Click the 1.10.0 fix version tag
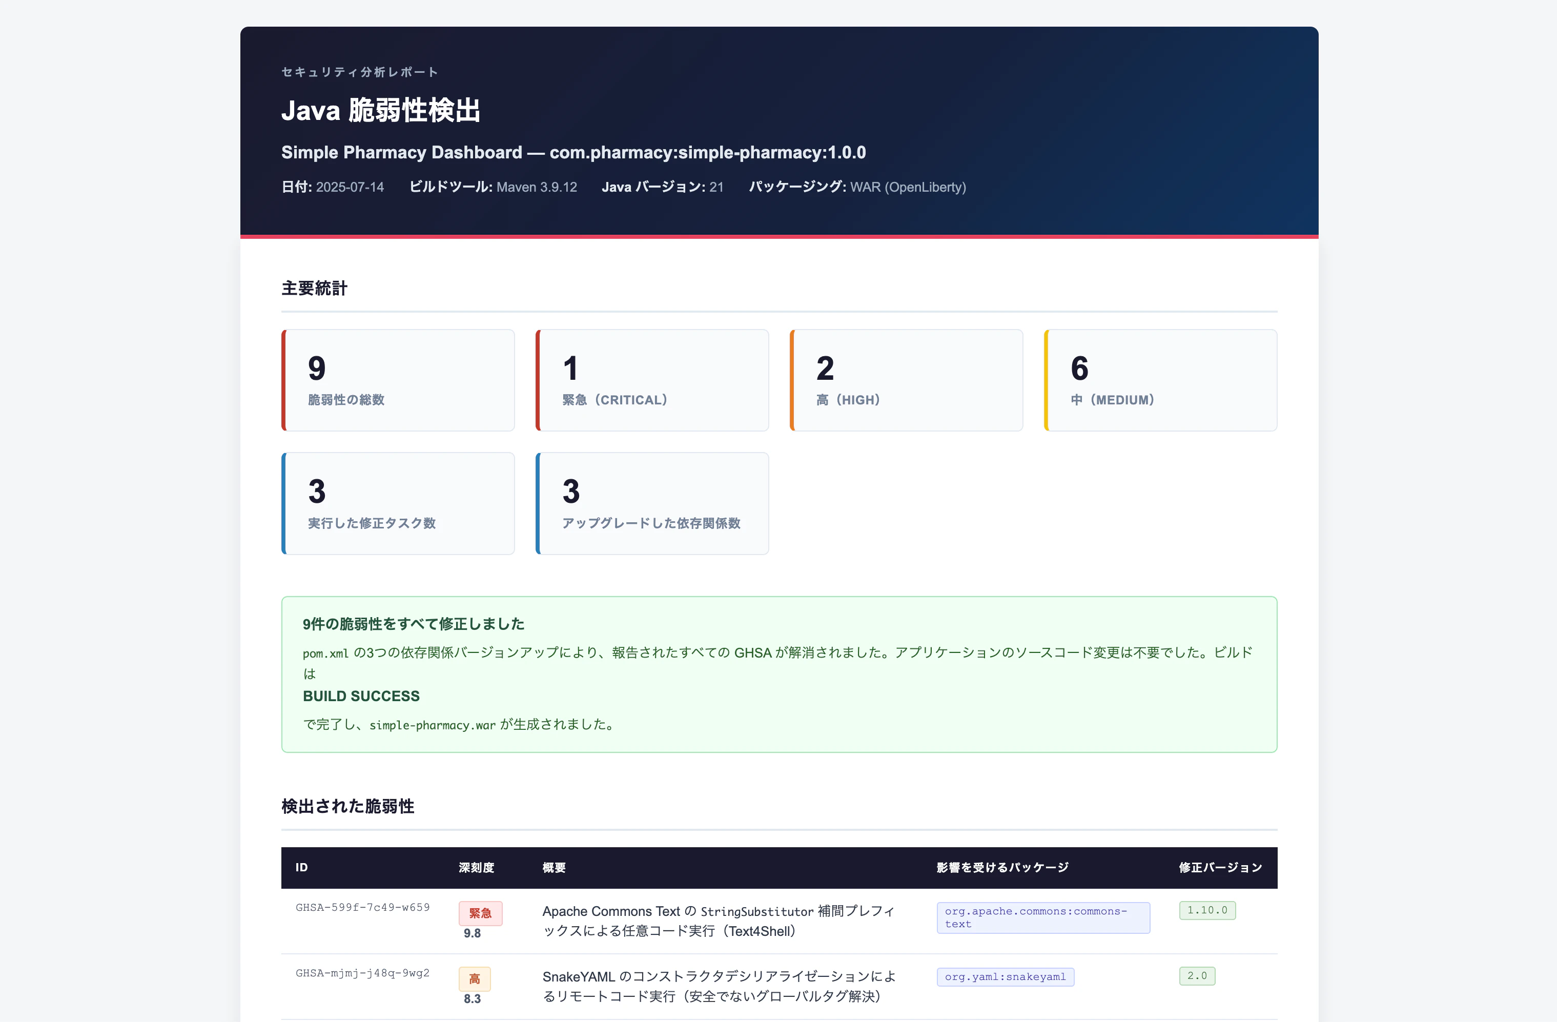This screenshot has width=1557, height=1022. (1207, 911)
